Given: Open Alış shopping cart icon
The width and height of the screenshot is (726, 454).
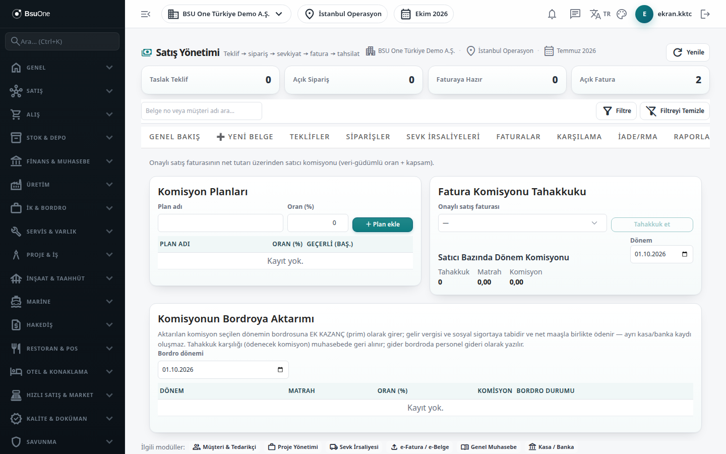Looking at the screenshot, I should coord(16,115).
